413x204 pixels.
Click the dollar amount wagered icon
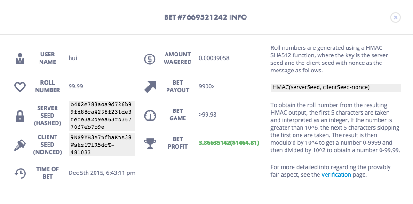[x=150, y=59]
